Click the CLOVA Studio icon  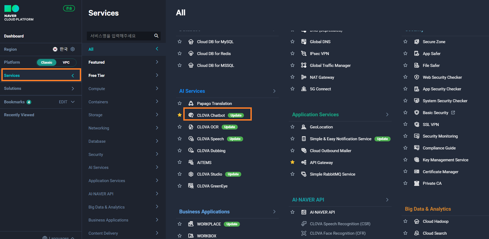[191, 174]
